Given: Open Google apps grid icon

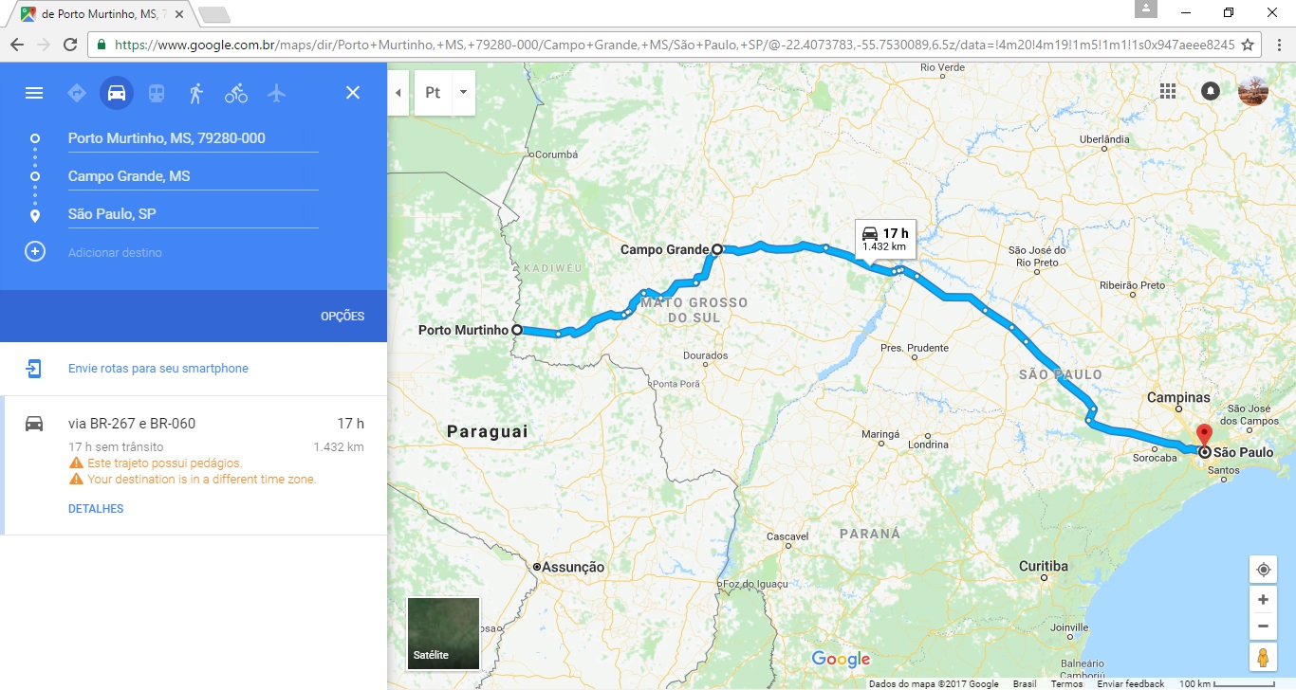Looking at the screenshot, I should tap(1168, 91).
